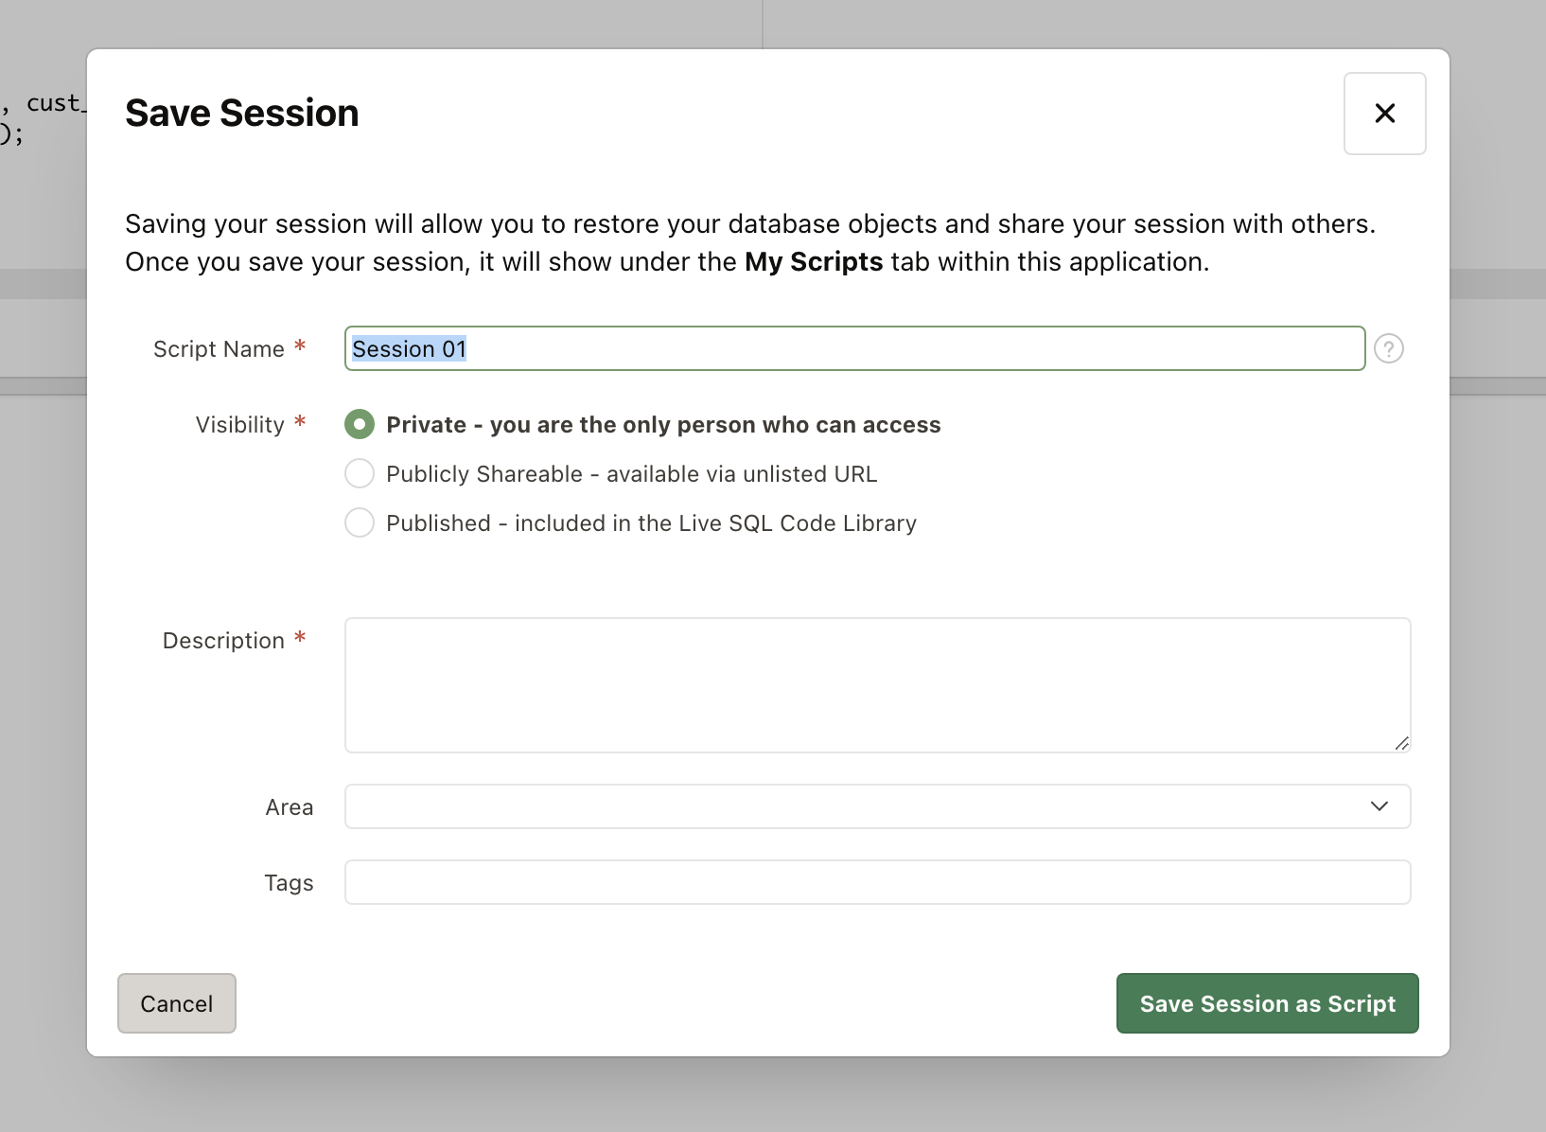1546x1132 pixels.
Task: Click the Private option label text
Action: 663,425
